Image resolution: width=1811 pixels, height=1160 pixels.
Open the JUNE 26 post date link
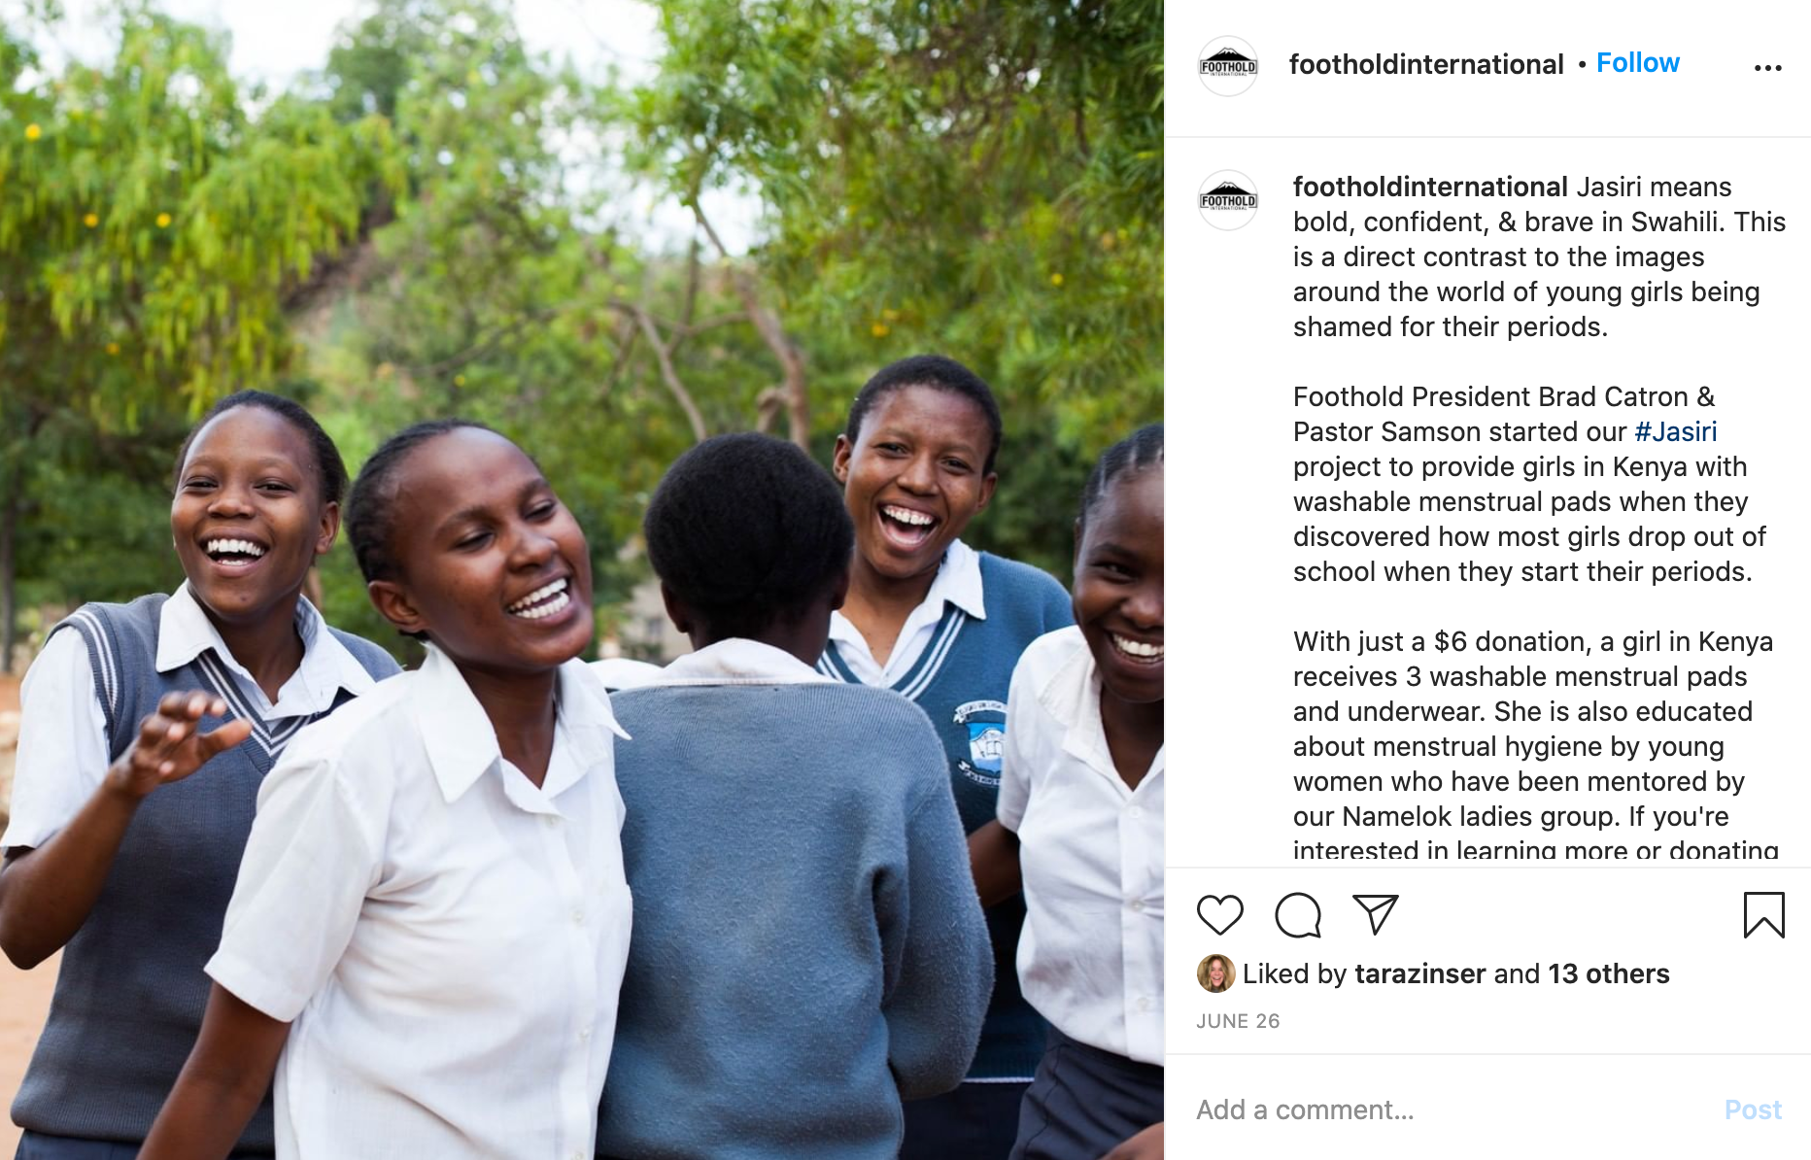pos(1238,1021)
